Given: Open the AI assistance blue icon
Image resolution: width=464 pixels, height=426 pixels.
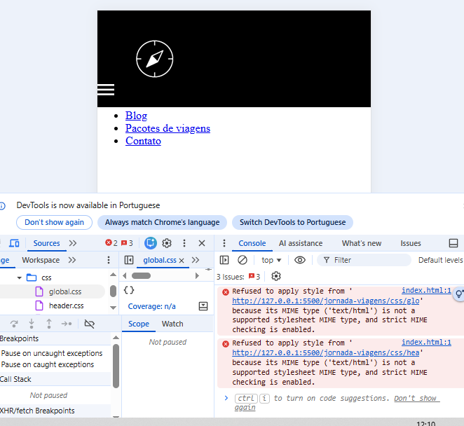Looking at the screenshot, I should point(150,243).
